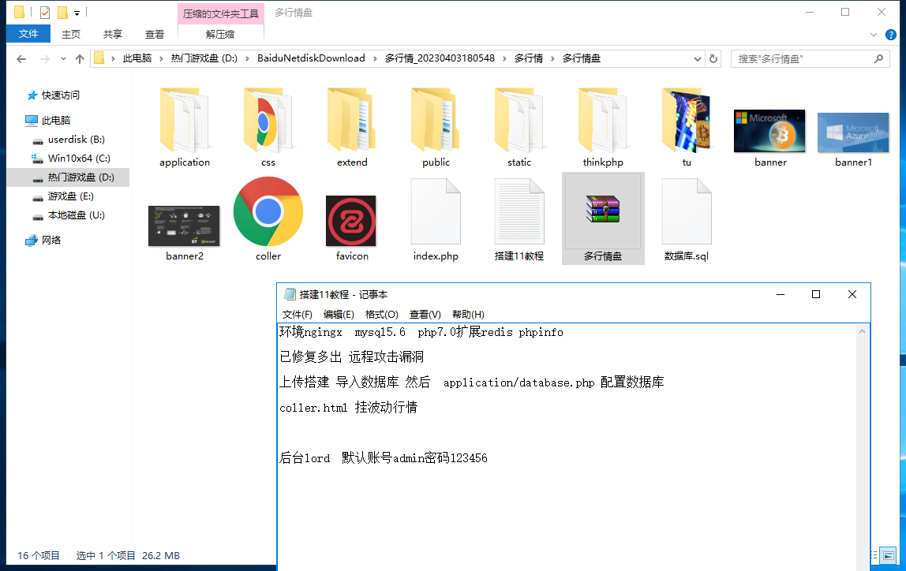The height and width of the screenshot is (571, 906).
Task: Click the up-directory arrow in navigation bar
Action: (80, 59)
